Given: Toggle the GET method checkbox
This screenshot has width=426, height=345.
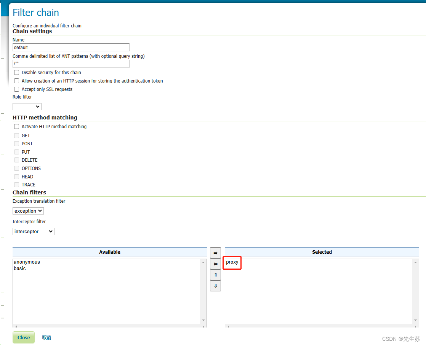Looking at the screenshot, I should click(17, 135).
